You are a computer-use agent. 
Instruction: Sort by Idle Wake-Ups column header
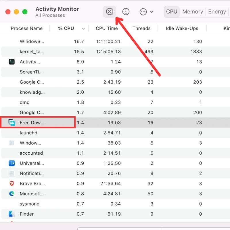[182, 28]
